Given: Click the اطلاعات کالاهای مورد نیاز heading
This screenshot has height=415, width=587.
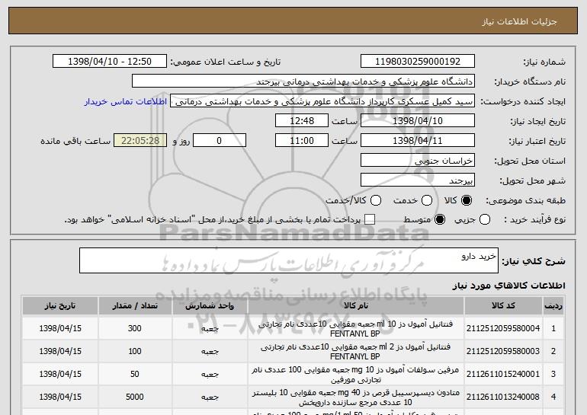Looking at the screenshot, I should click(509, 286).
